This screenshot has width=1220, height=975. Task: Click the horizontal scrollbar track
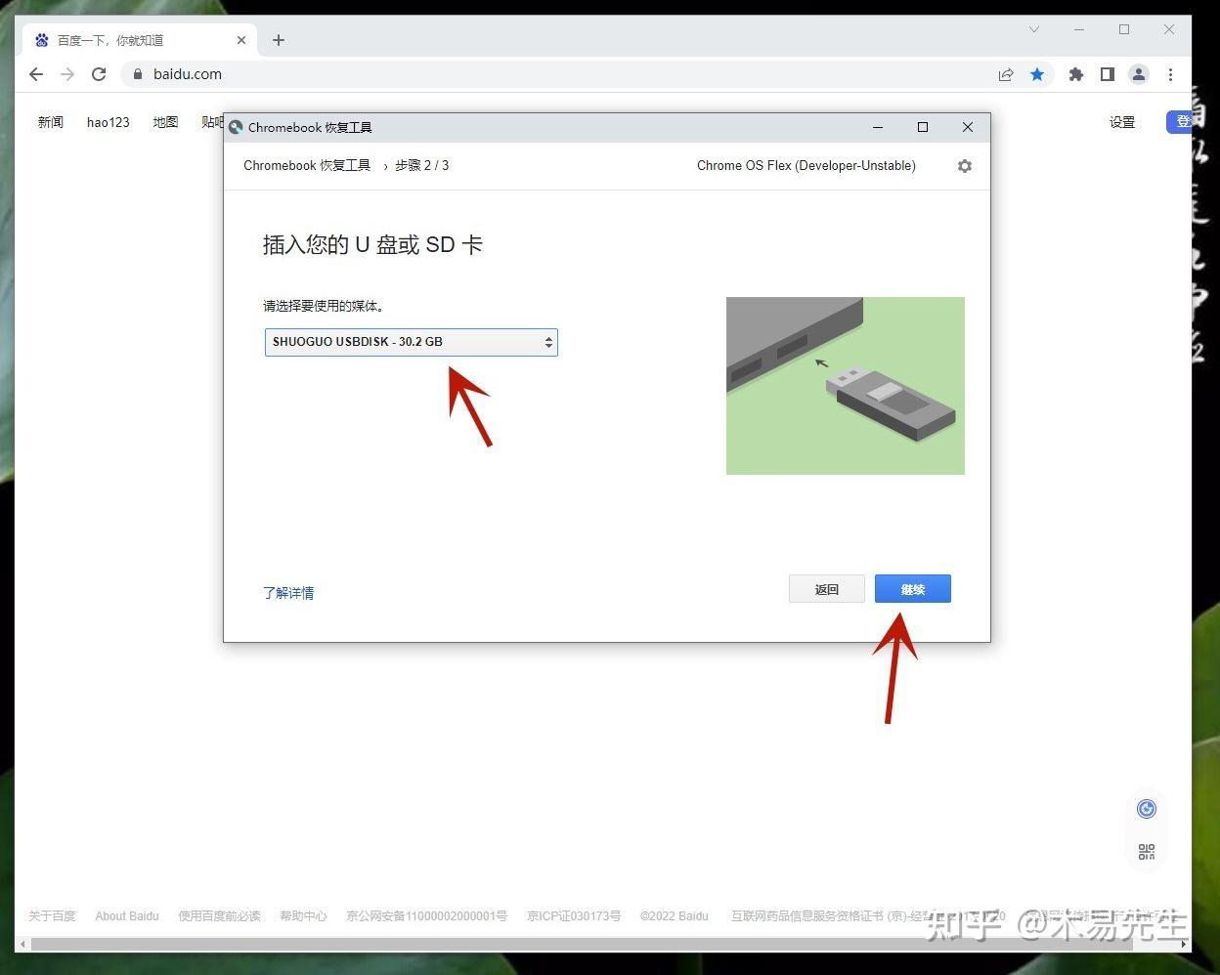point(603,945)
